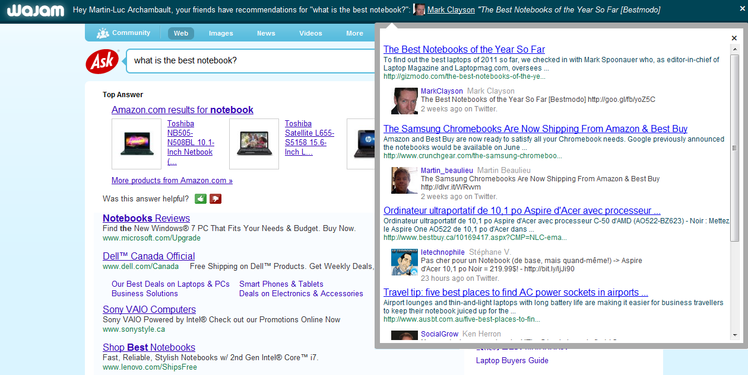Click the www.sonystyle.ca URL
748x375 pixels.
click(134, 329)
